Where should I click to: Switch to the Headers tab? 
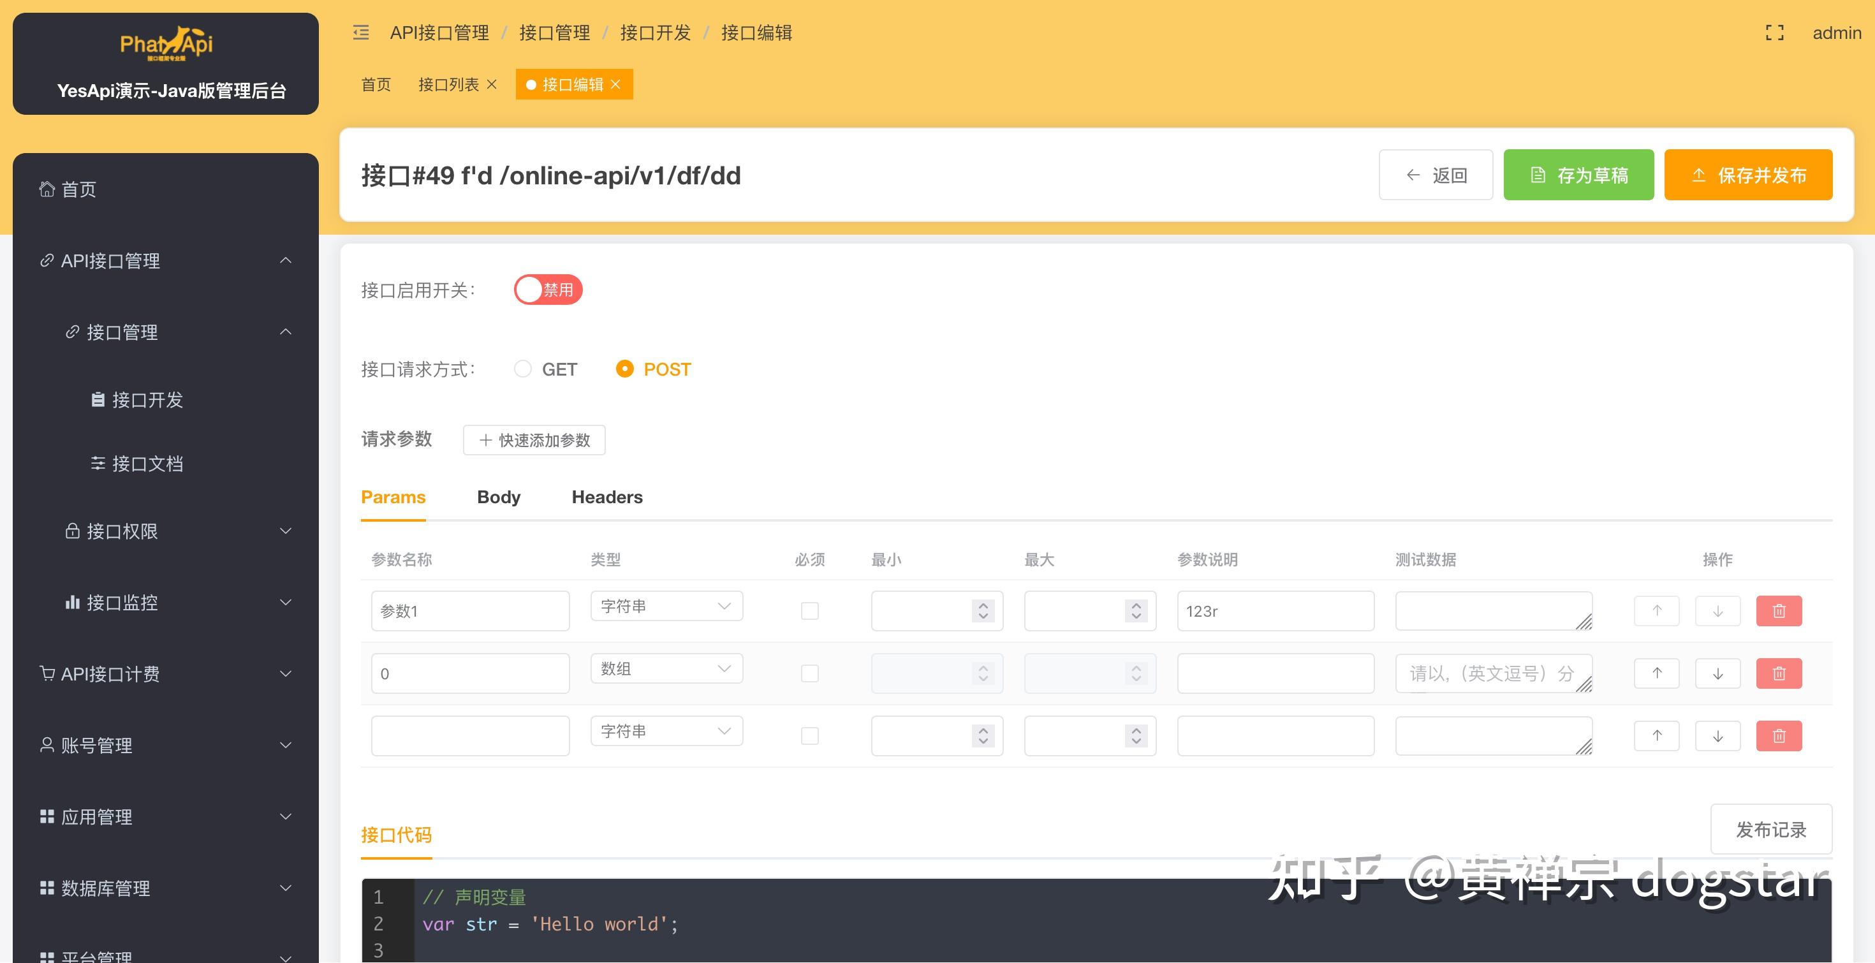click(607, 497)
